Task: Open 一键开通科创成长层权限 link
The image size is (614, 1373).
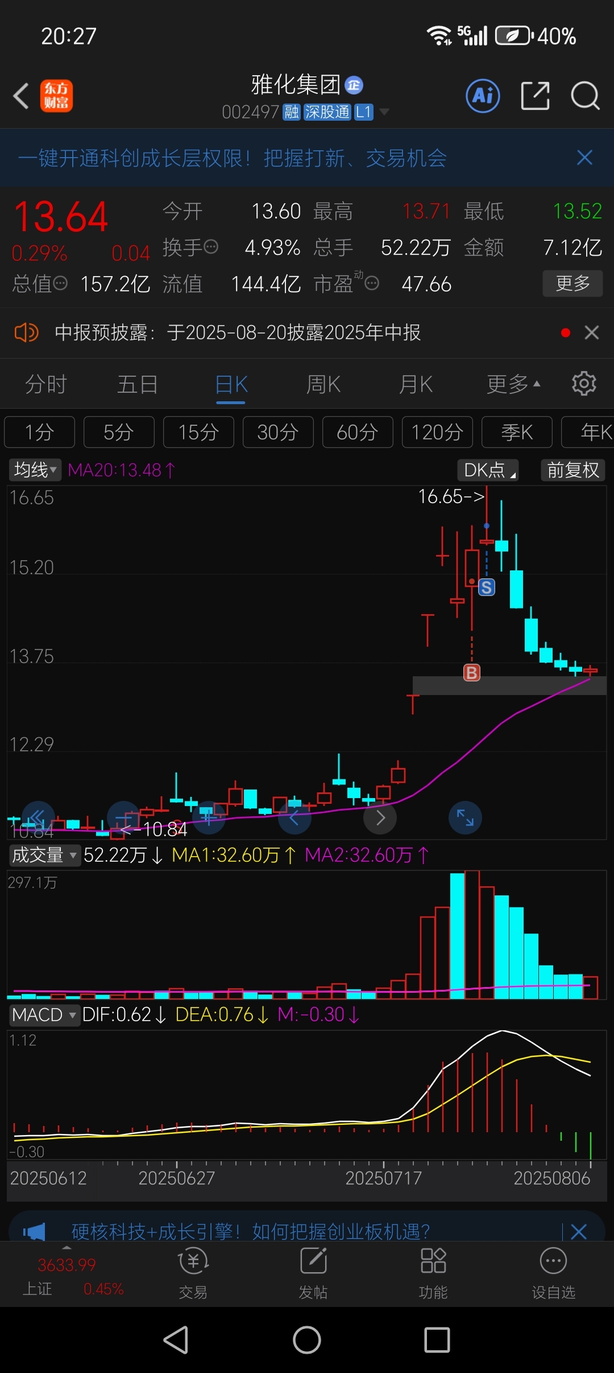Action: [232, 158]
